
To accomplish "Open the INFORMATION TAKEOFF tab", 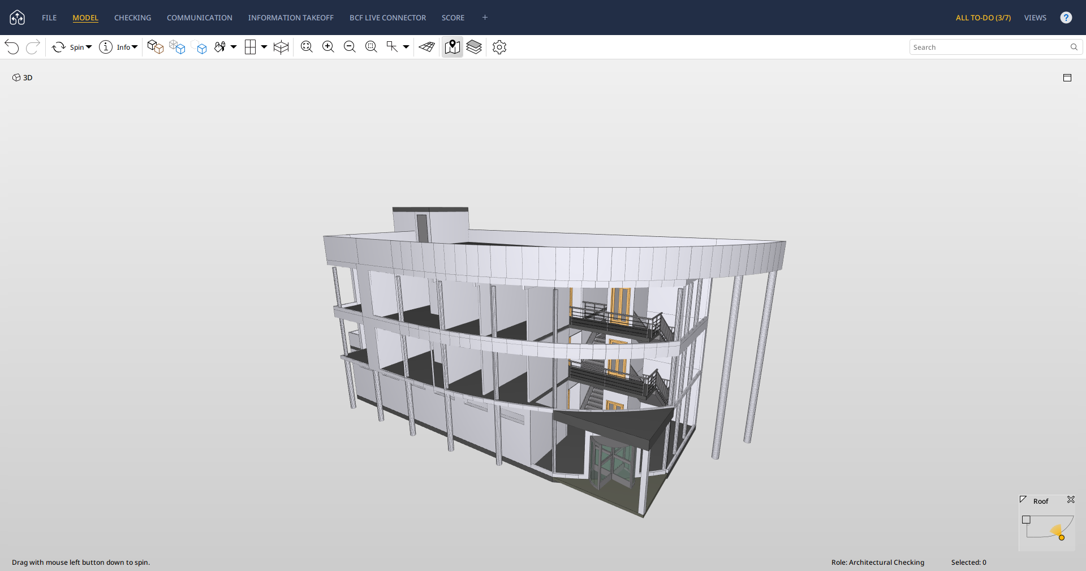I will [x=291, y=18].
